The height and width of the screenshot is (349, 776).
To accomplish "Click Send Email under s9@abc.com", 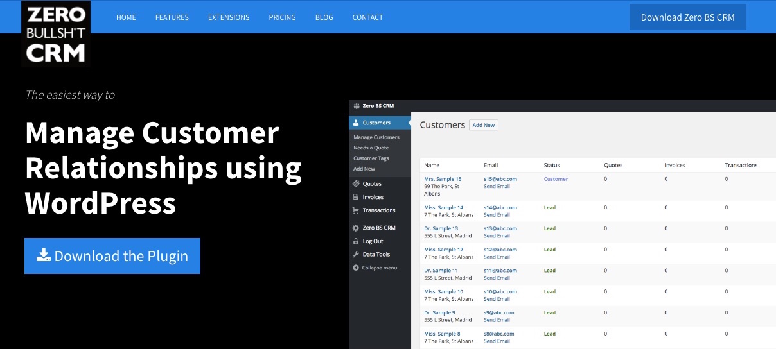I will pyautogui.click(x=497, y=319).
